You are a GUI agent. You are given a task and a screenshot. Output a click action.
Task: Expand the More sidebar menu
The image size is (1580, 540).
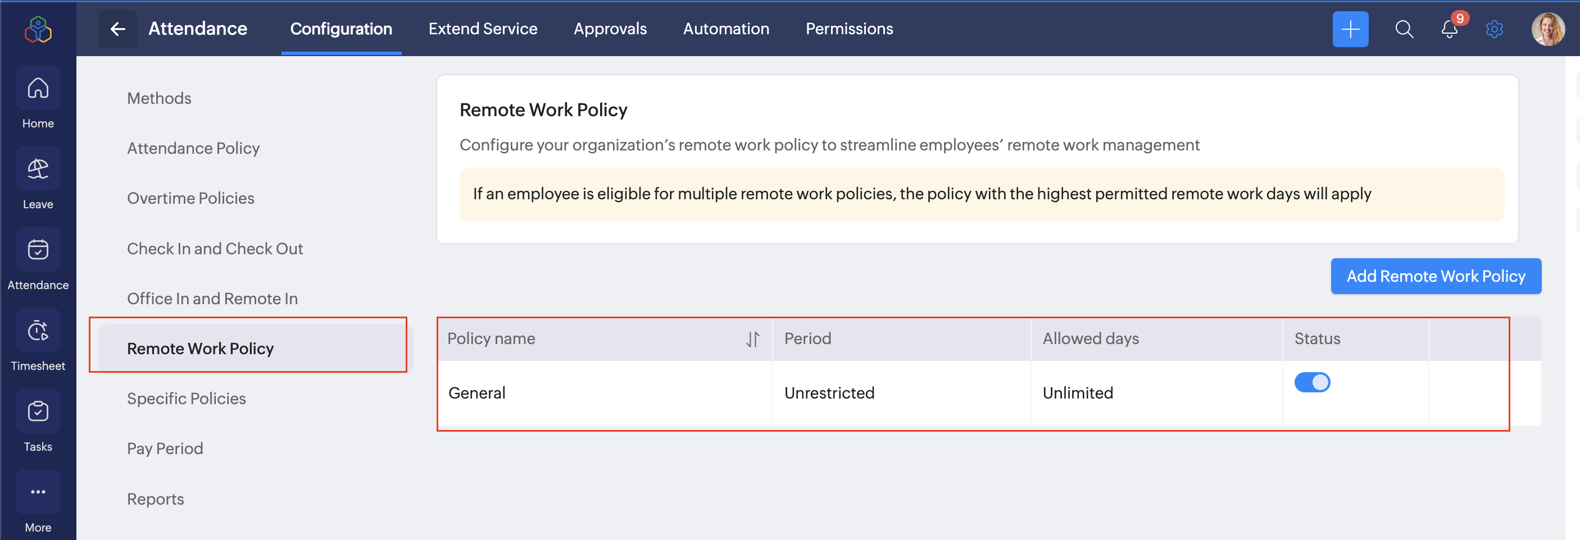pos(38,492)
